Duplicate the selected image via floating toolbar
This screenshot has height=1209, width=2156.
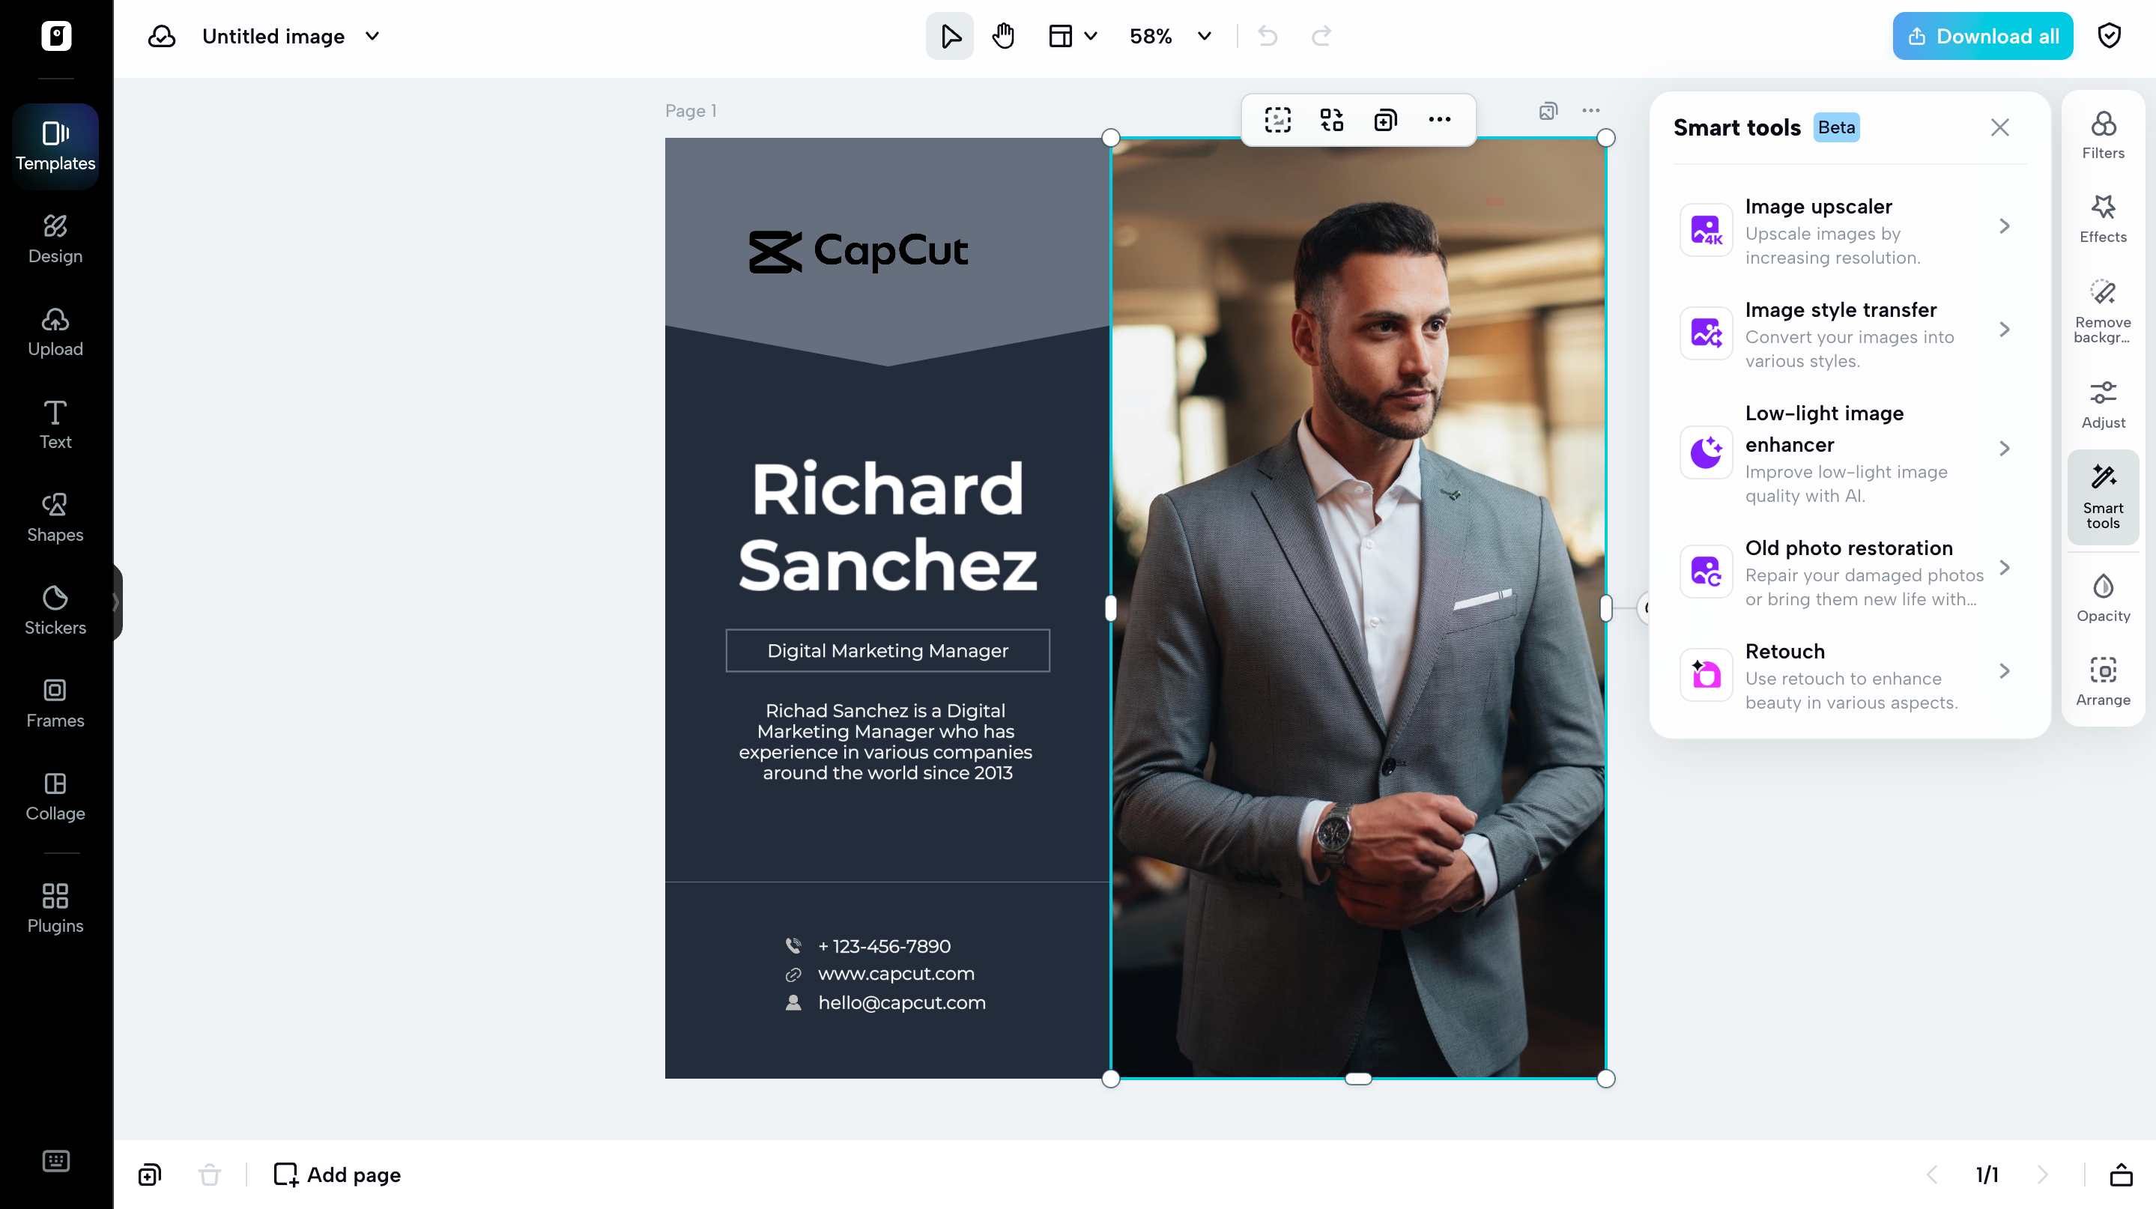click(1385, 120)
